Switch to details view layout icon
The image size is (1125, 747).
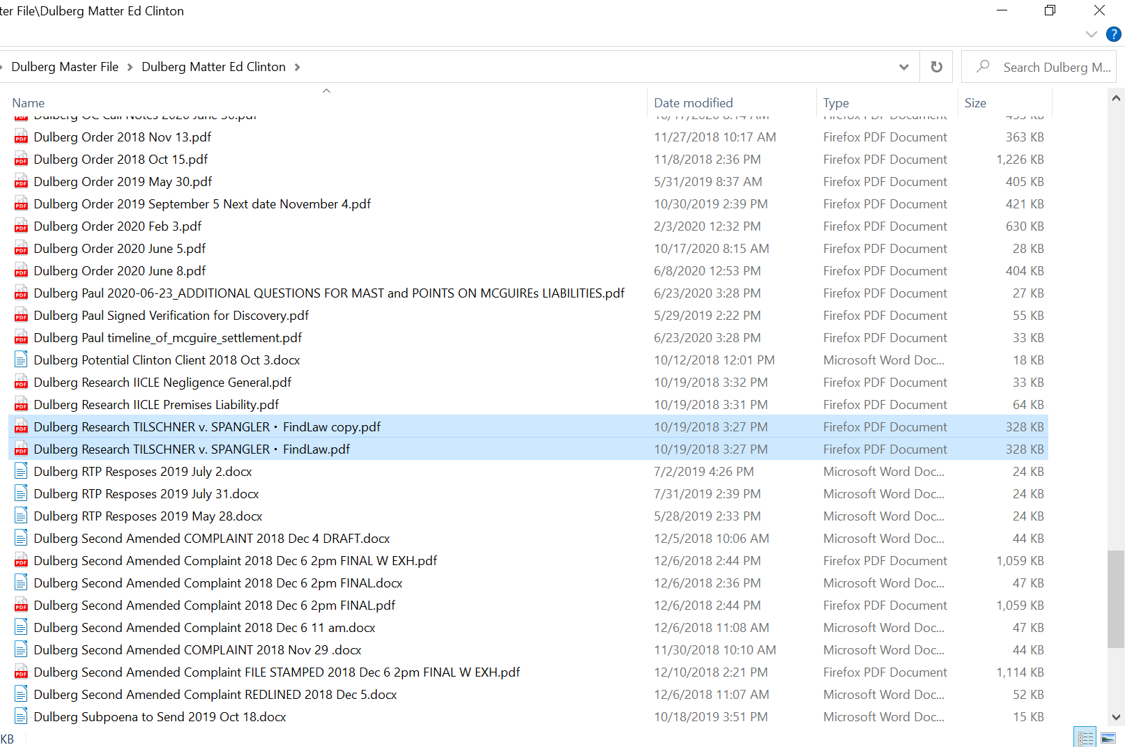click(1085, 737)
